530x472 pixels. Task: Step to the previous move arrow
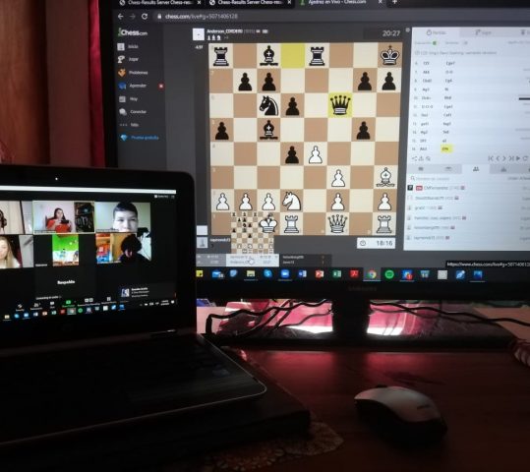click(498, 158)
